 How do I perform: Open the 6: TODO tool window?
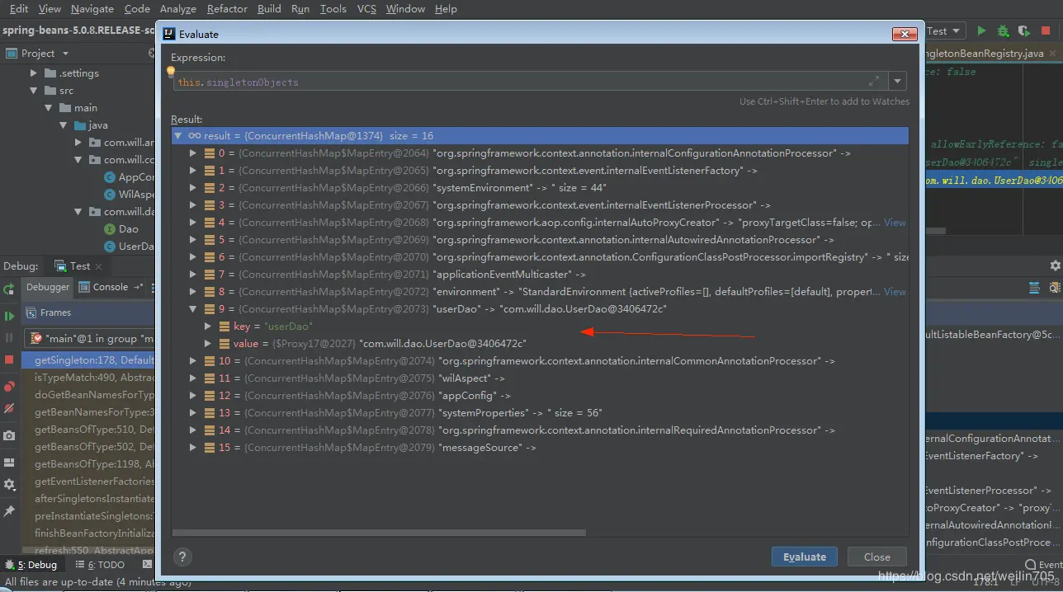tap(100, 565)
